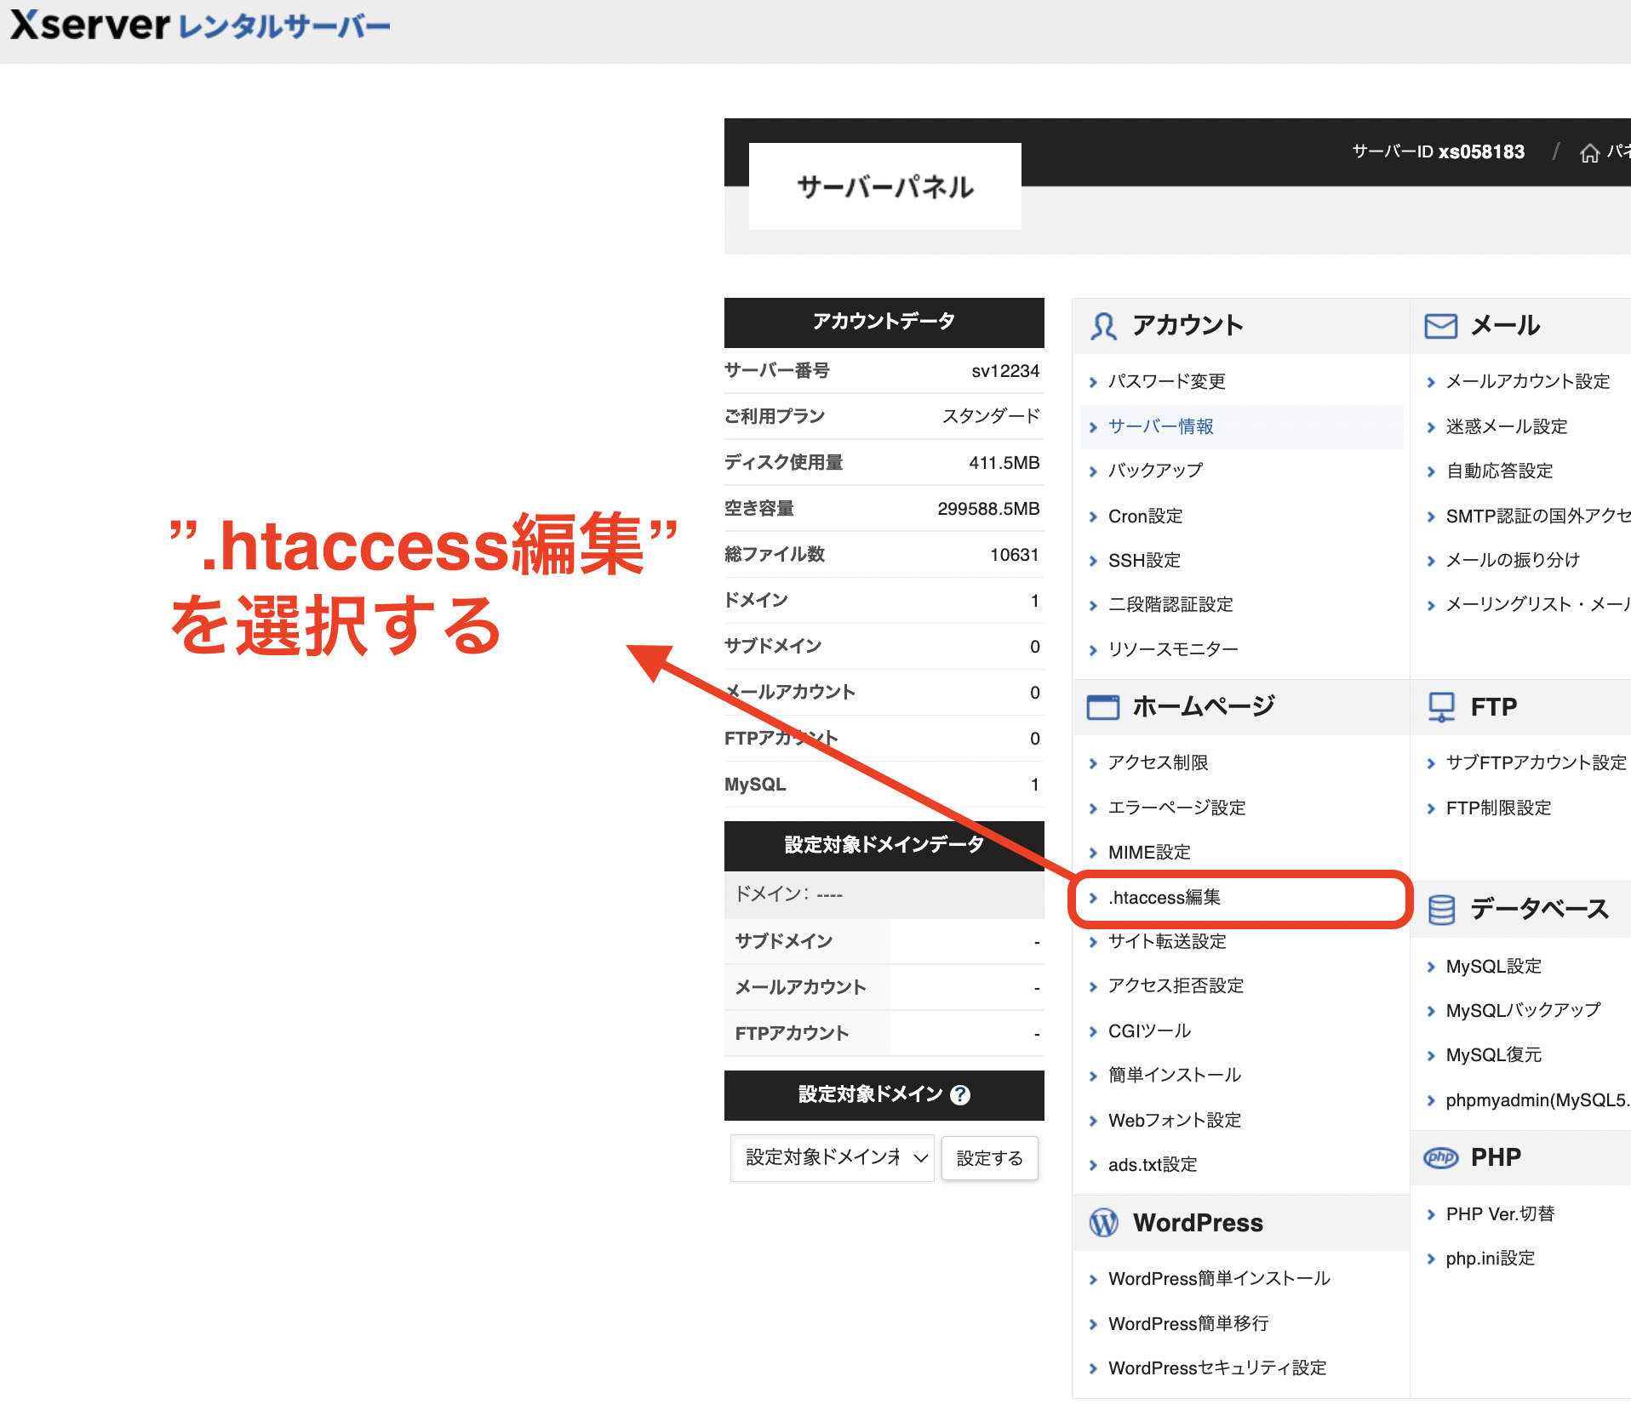1631x1416 pixels.
Task: Click the PHP logo icon
Action: [x=1441, y=1157]
